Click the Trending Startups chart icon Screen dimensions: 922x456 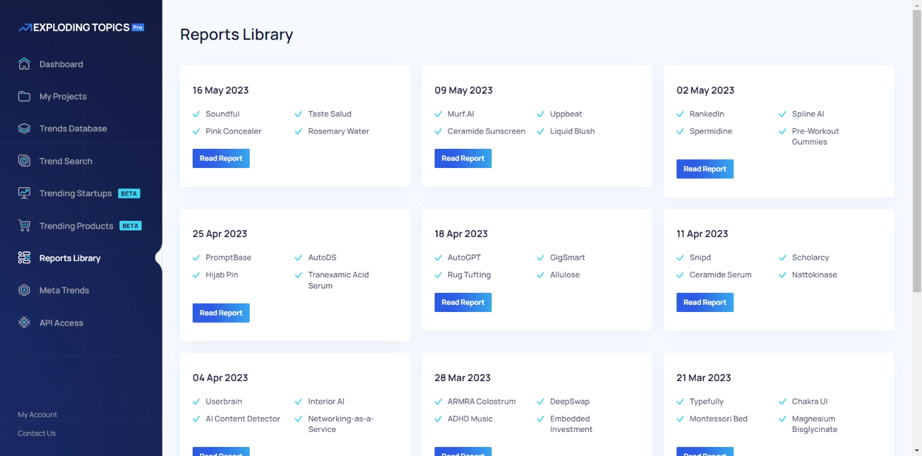[x=24, y=193]
